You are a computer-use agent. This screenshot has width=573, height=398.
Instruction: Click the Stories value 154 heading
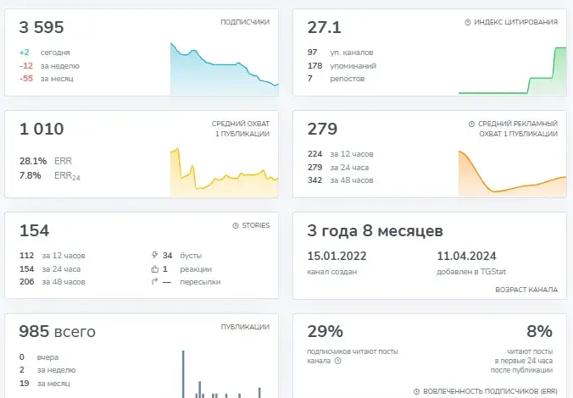coord(34,230)
